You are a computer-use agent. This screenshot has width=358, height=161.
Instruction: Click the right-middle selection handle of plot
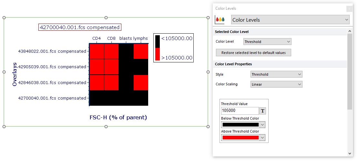point(208,72)
